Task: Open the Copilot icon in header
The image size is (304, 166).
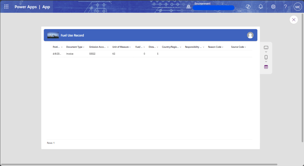Action: pyautogui.click(x=248, y=7)
